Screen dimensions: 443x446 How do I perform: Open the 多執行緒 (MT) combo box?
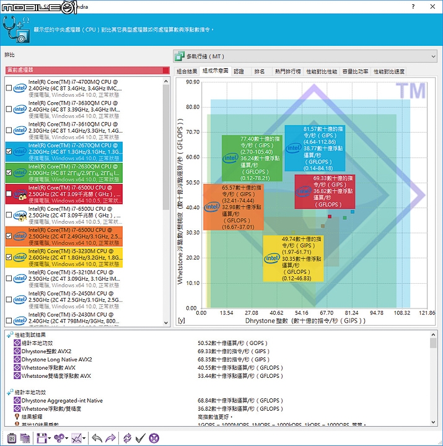[305, 56]
